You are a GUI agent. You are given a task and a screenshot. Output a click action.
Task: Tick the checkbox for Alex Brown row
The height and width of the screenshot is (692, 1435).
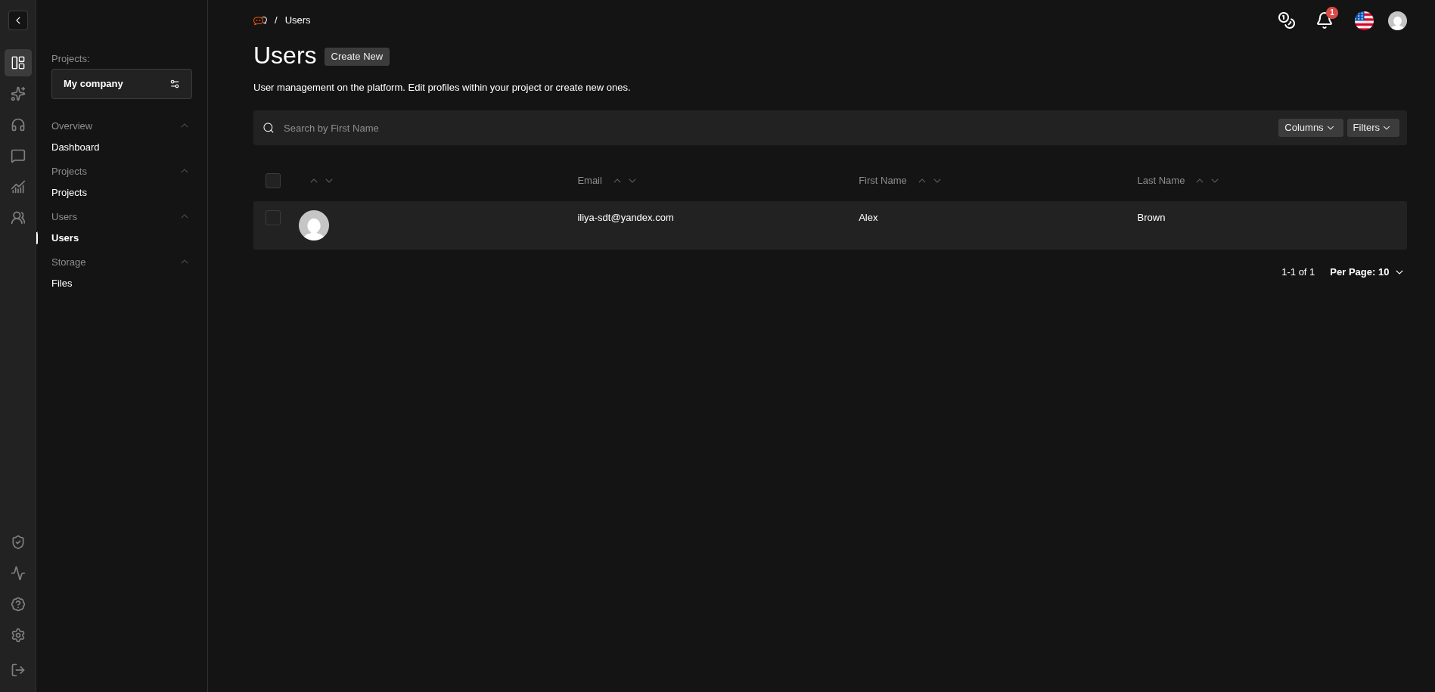[x=273, y=218]
